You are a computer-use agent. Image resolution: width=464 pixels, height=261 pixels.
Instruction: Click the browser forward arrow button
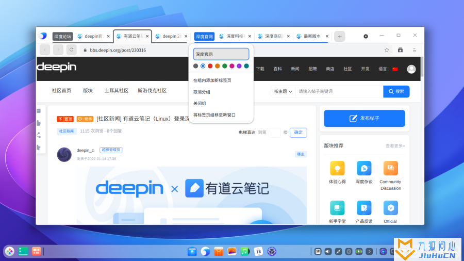(58, 50)
